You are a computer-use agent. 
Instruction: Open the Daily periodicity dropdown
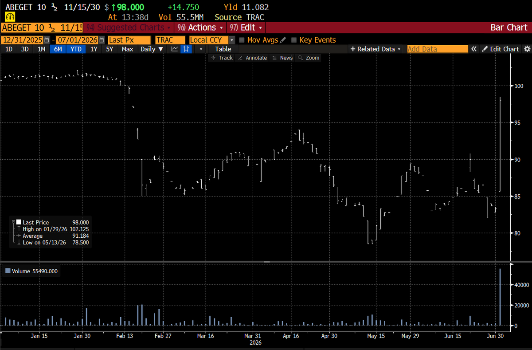pyautogui.click(x=152, y=49)
